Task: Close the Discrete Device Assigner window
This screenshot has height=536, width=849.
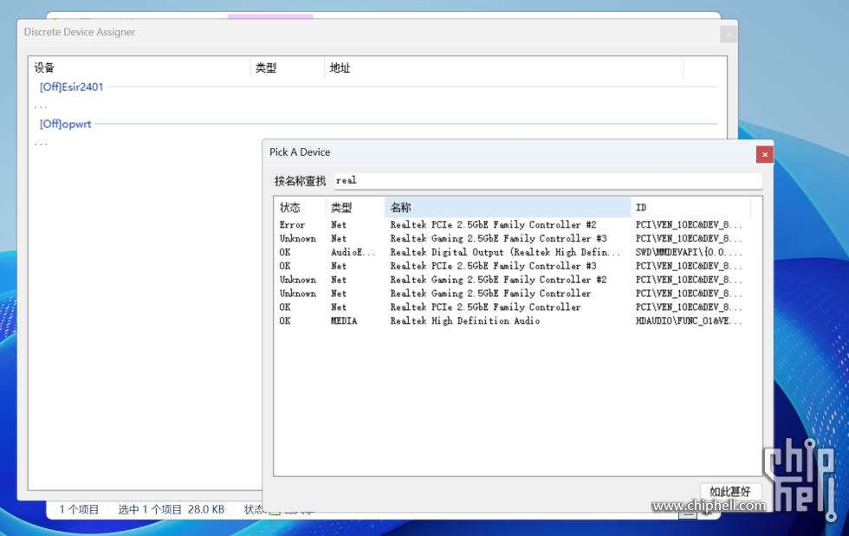Action: point(729,34)
